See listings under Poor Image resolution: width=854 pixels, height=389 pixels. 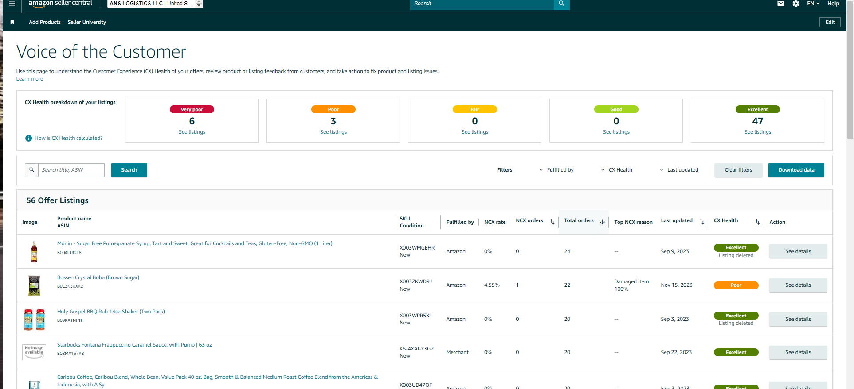click(x=333, y=132)
